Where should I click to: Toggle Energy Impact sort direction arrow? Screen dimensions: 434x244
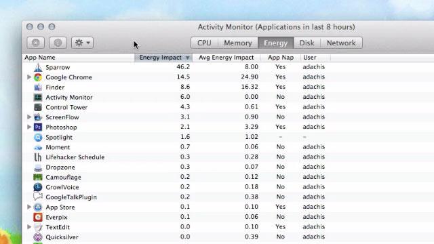pos(187,58)
